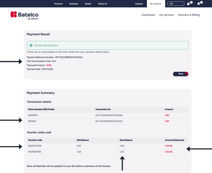The height and width of the screenshot is (173, 212).
Task: Navigate to the Dashboard
Action: pyautogui.click(x=148, y=15)
